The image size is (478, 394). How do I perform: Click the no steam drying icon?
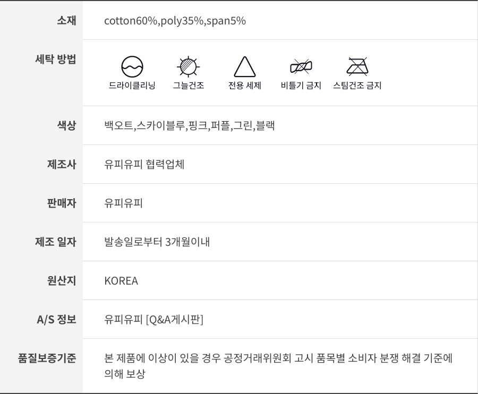357,67
